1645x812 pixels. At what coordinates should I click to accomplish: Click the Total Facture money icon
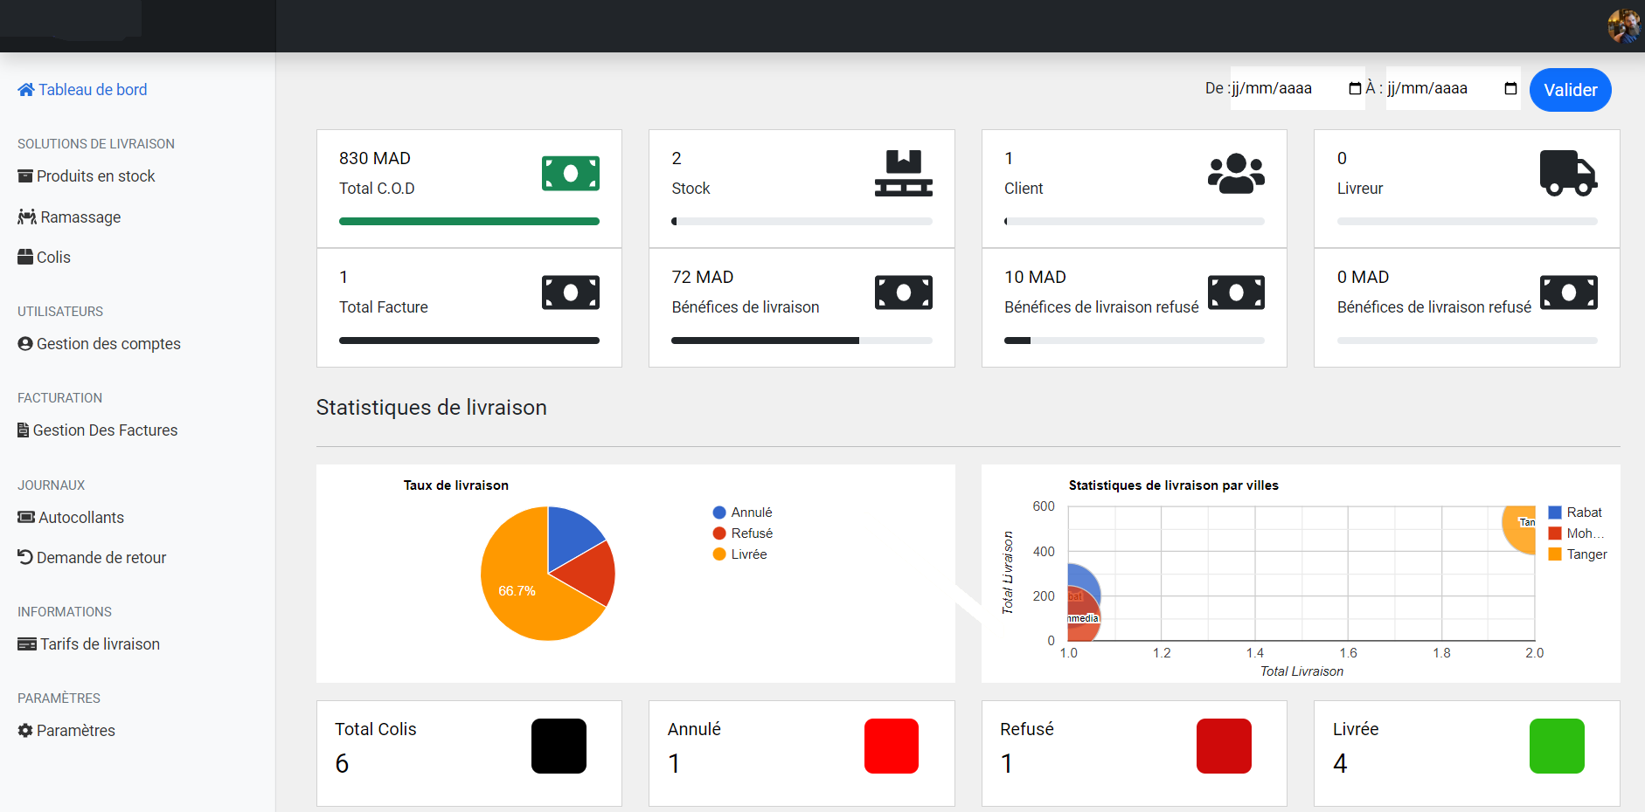570,292
